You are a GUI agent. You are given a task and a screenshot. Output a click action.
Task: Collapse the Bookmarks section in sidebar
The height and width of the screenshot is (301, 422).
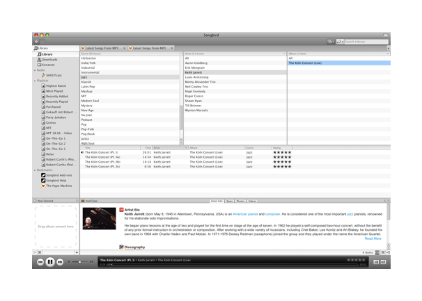tap(35, 170)
